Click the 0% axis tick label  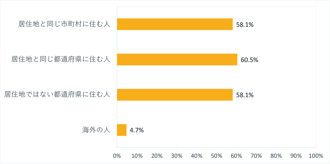click(x=117, y=155)
